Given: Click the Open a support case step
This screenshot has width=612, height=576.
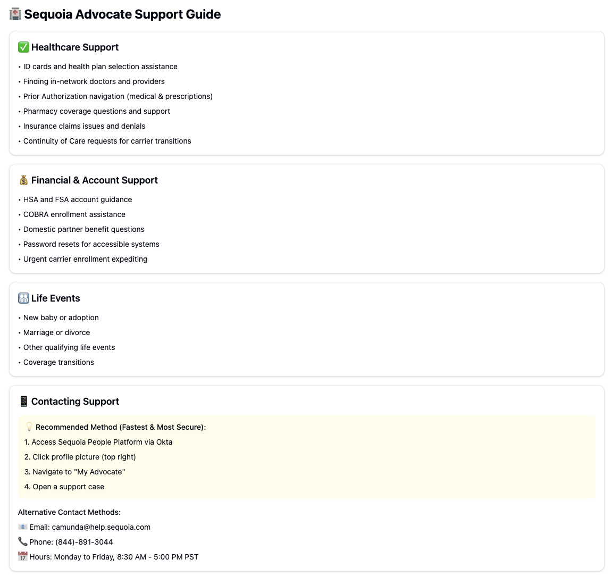Looking at the screenshot, I should coord(64,487).
